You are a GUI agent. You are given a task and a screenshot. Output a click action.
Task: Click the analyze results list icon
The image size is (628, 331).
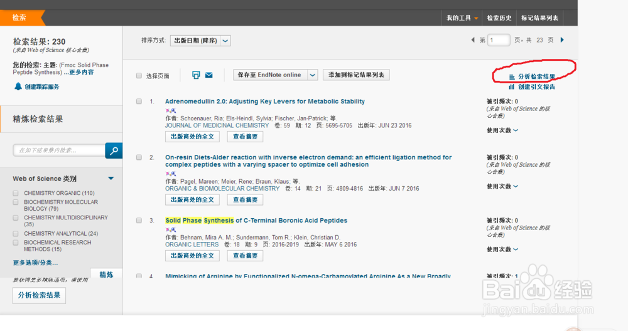[512, 76]
